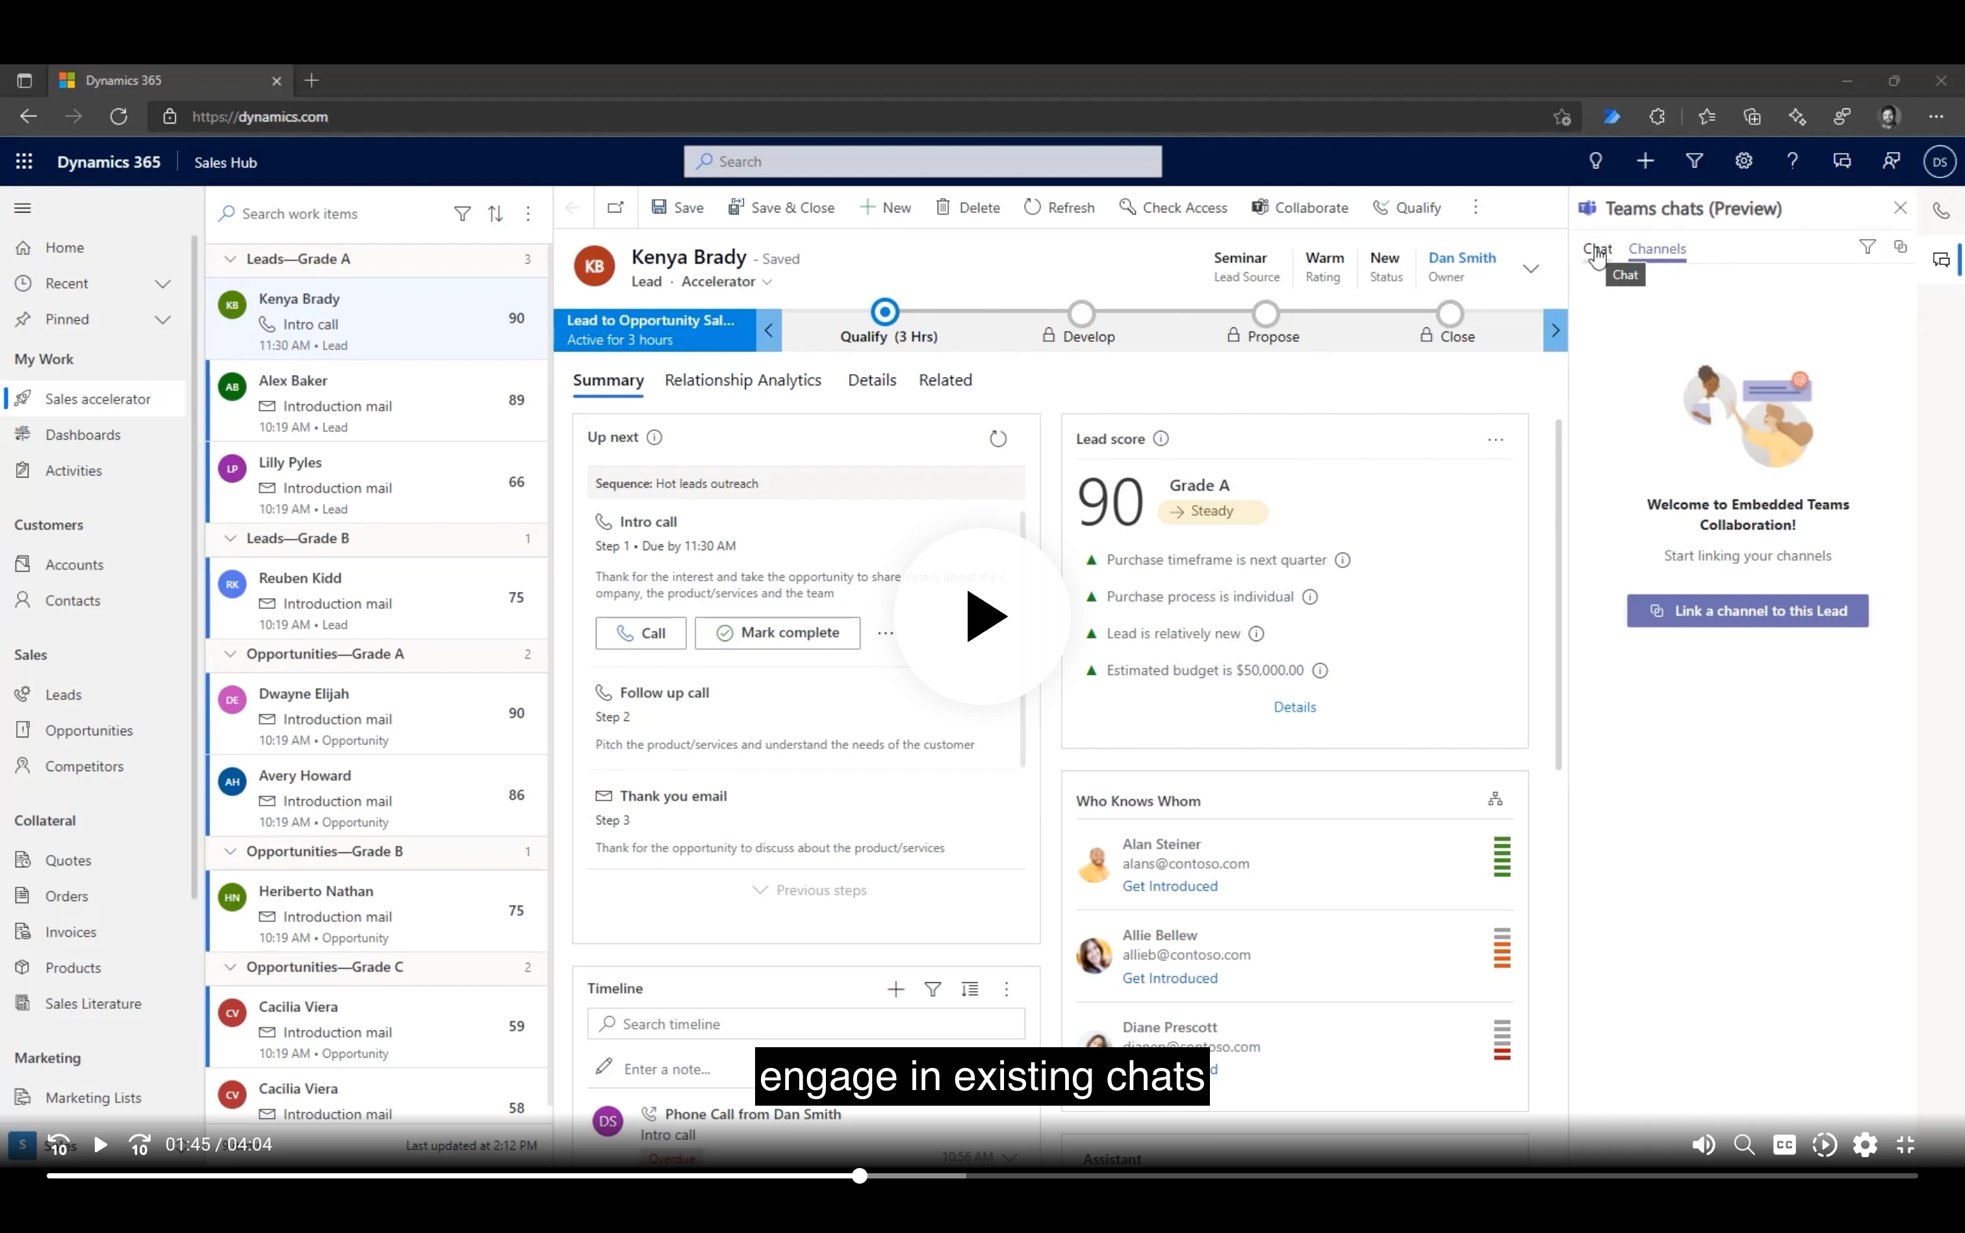This screenshot has height=1233, width=1965.
Task: Open the Lead score Details link
Action: point(1294,707)
